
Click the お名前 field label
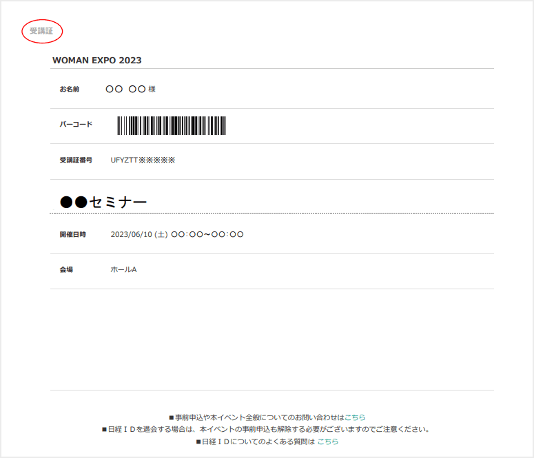pyautogui.click(x=69, y=90)
